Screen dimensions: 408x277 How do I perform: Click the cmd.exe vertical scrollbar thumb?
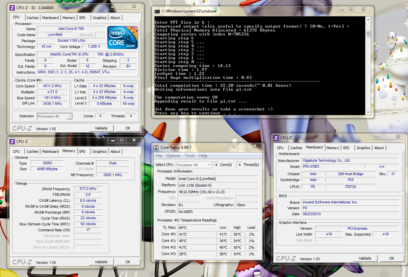click(368, 34)
